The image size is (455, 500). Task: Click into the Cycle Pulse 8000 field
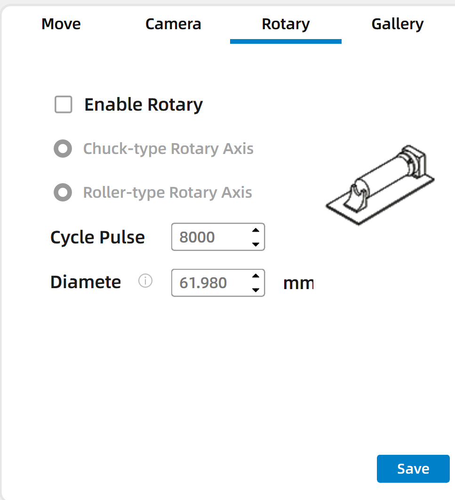[209, 237]
